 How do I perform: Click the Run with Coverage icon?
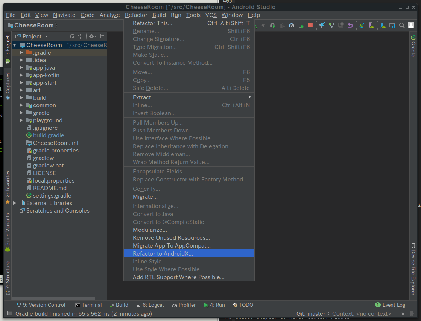(x=282, y=25)
